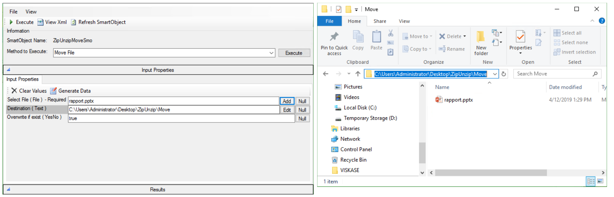614x197 pixels.
Task: Click the Edit button for Destination
Action: pyautogui.click(x=287, y=110)
